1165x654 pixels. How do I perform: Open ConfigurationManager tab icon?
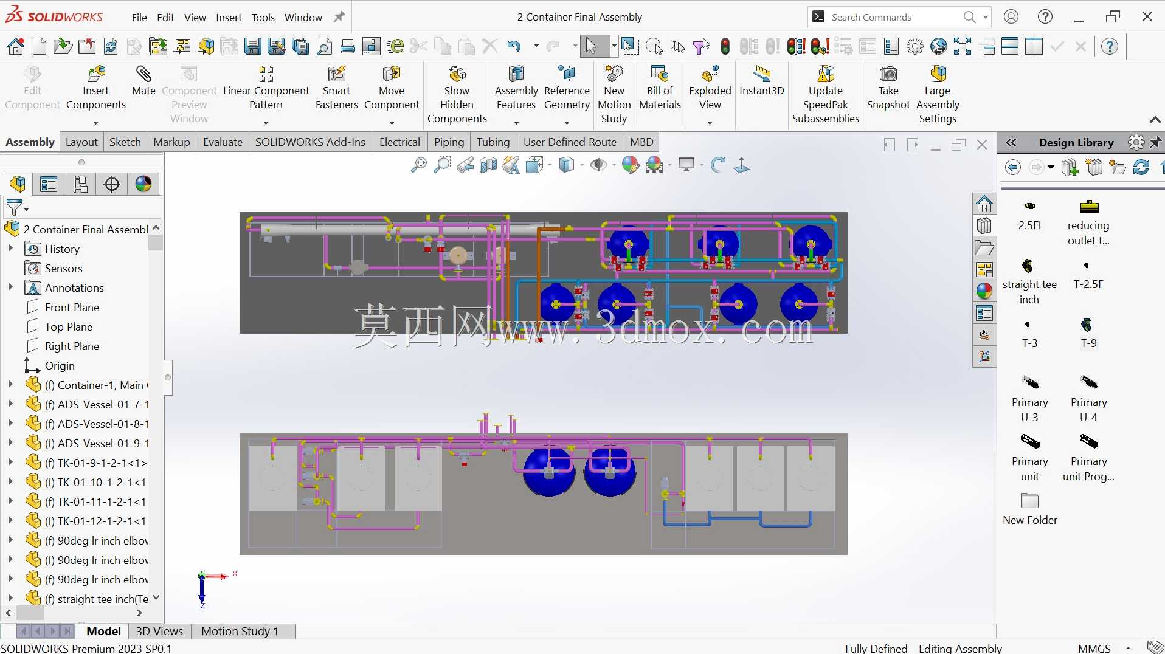(80, 184)
